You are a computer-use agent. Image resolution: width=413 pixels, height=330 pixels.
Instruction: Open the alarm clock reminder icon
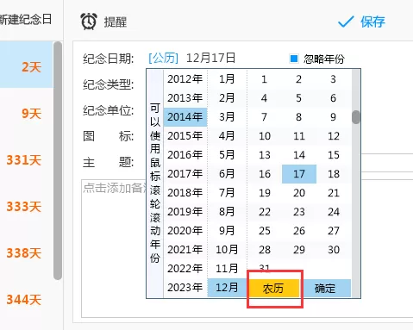[89, 22]
